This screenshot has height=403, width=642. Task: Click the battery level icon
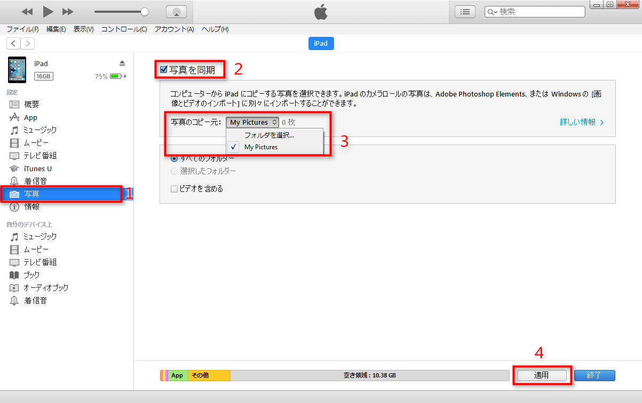click(x=116, y=76)
